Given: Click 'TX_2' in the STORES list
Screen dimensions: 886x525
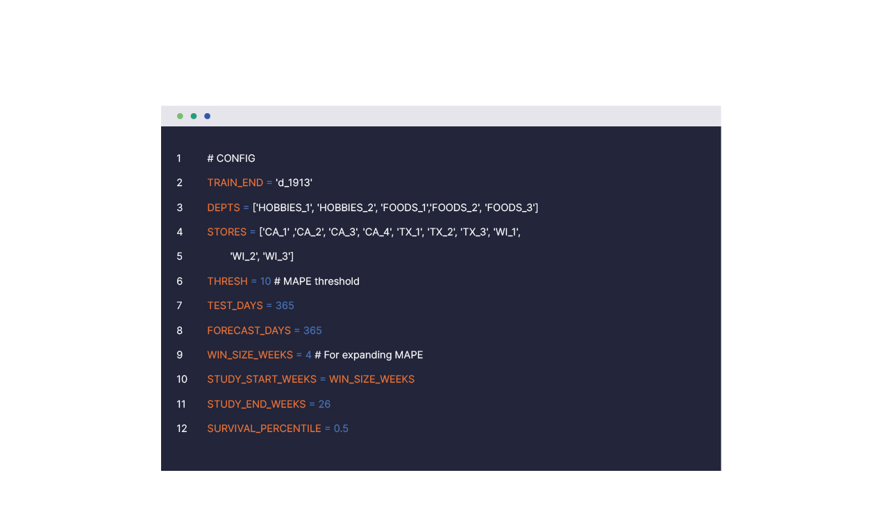Looking at the screenshot, I should (x=441, y=232).
